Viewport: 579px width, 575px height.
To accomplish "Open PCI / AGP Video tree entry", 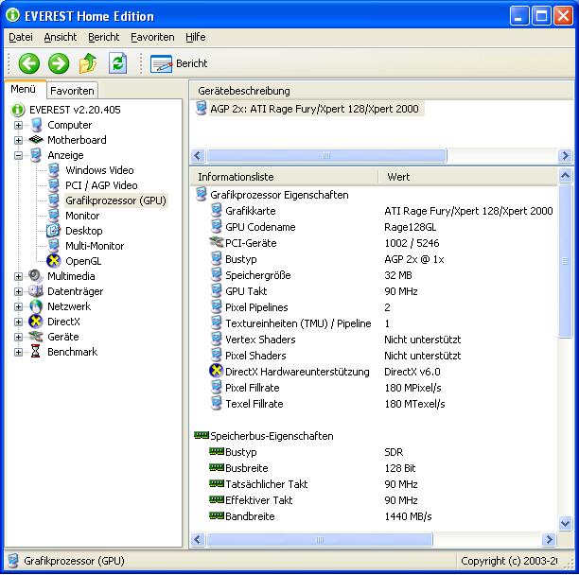I will tap(101, 185).
